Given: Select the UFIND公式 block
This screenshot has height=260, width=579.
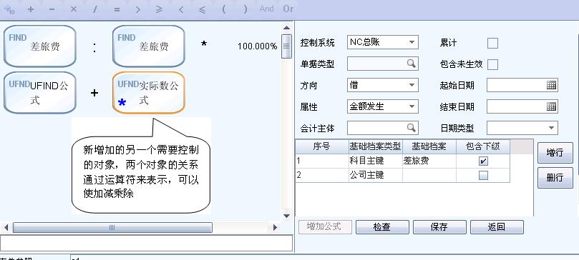Looking at the screenshot, I should pyautogui.click(x=40, y=93).
